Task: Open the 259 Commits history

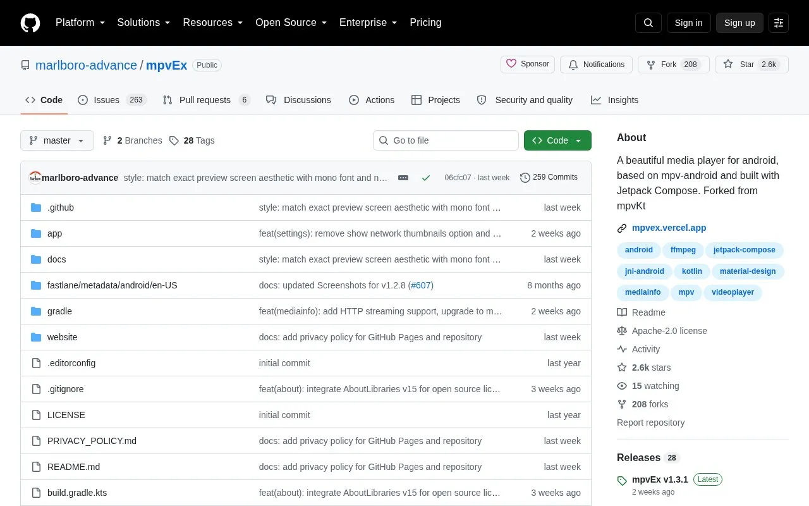Action: [549, 178]
